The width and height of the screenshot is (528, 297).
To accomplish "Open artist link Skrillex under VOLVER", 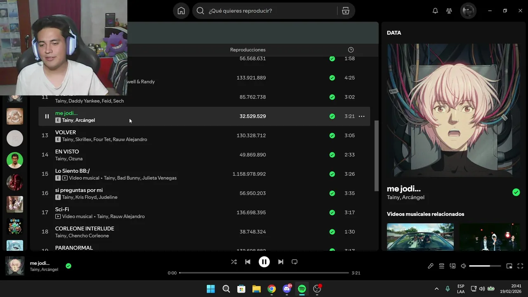I will tap(83, 139).
